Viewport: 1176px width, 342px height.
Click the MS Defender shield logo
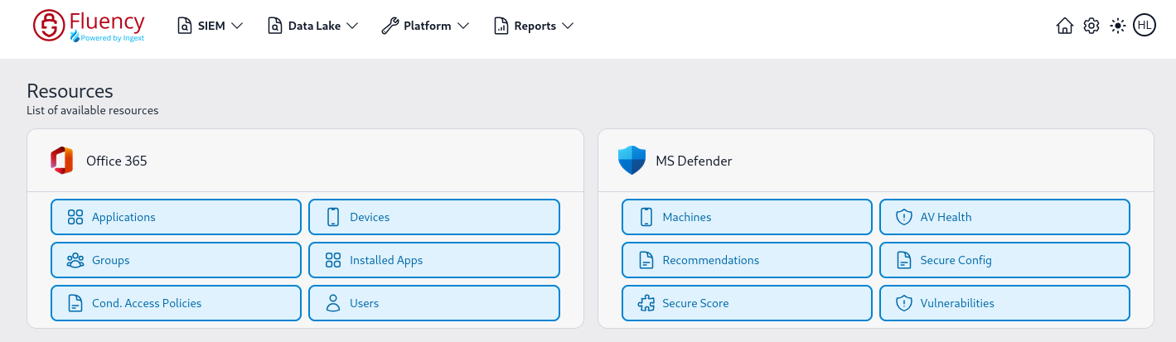pos(632,161)
